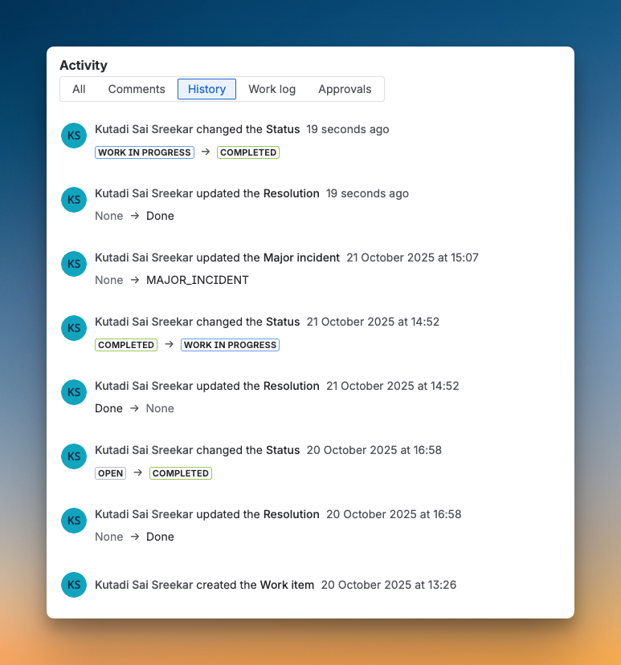Click the COMPLETED badge in the 20 October entry

click(181, 473)
